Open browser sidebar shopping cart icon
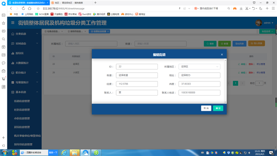 (x=3, y=79)
